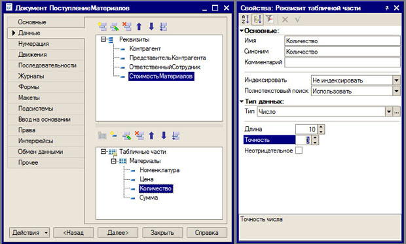406x244 pixels.
Task: Open the Ввод на основании tab
Action: coord(46,119)
